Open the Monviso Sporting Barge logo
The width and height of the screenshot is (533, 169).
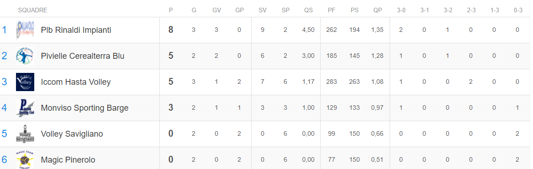coord(25,108)
